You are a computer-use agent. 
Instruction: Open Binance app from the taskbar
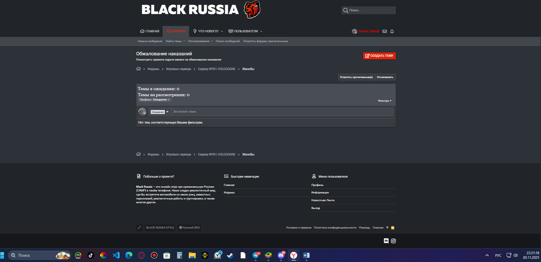205,255
